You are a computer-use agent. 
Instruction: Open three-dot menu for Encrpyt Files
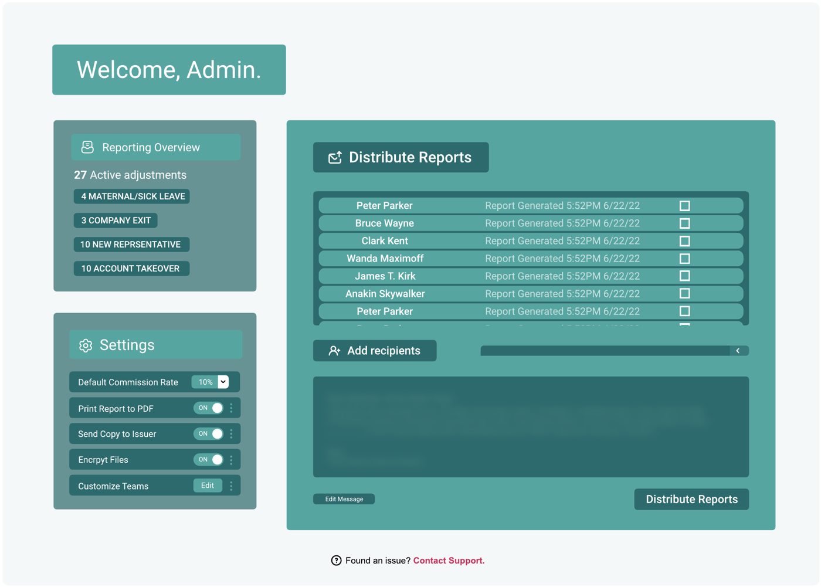pyautogui.click(x=231, y=460)
